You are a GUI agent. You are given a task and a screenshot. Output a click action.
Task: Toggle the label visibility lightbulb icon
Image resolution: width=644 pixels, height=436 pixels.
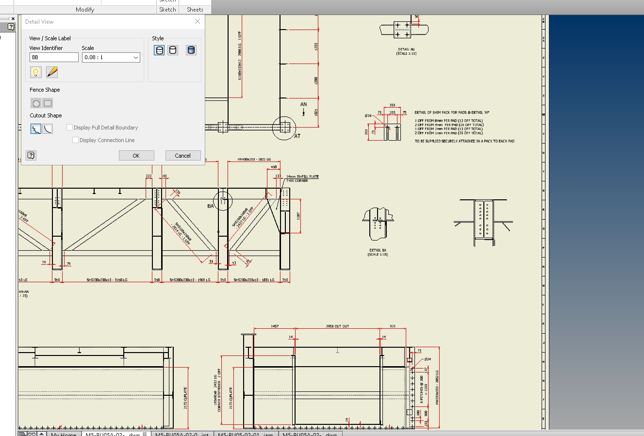[35, 72]
